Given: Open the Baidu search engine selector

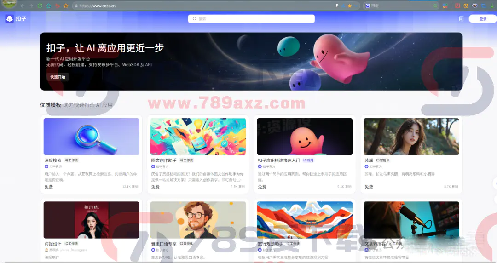Looking at the screenshot, I should coord(368,6).
